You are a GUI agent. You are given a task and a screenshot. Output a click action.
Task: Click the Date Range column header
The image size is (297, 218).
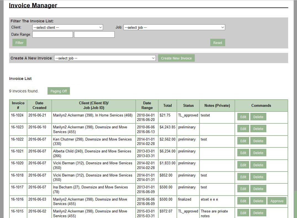coord(147,105)
